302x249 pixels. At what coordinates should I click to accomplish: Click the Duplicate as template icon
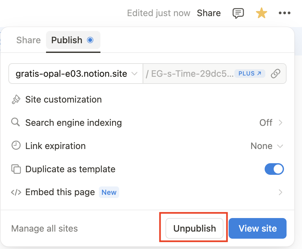16,169
